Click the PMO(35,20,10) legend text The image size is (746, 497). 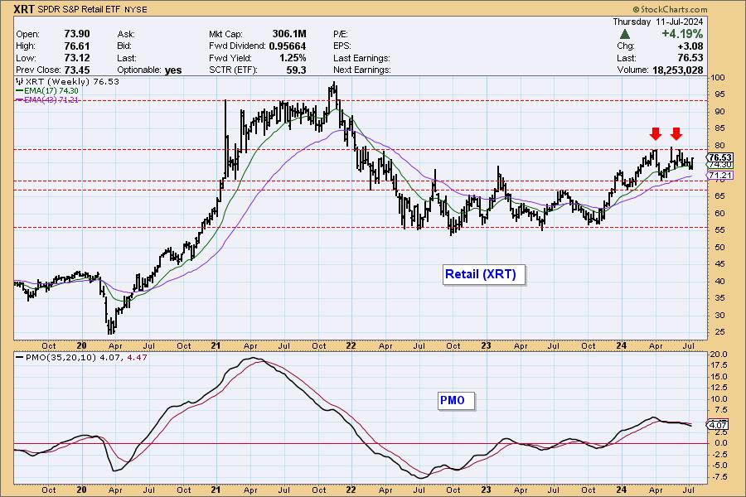(x=61, y=357)
